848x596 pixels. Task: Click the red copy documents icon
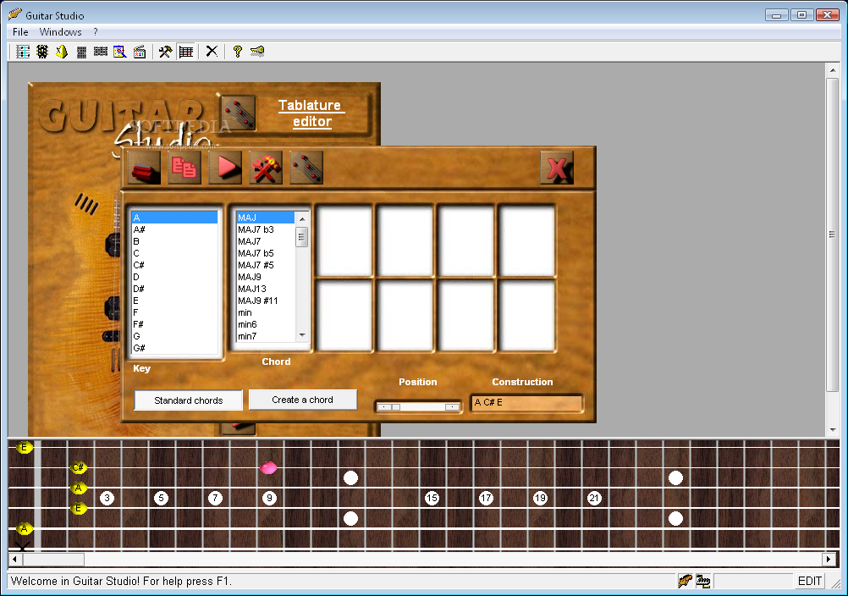tap(184, 168)
